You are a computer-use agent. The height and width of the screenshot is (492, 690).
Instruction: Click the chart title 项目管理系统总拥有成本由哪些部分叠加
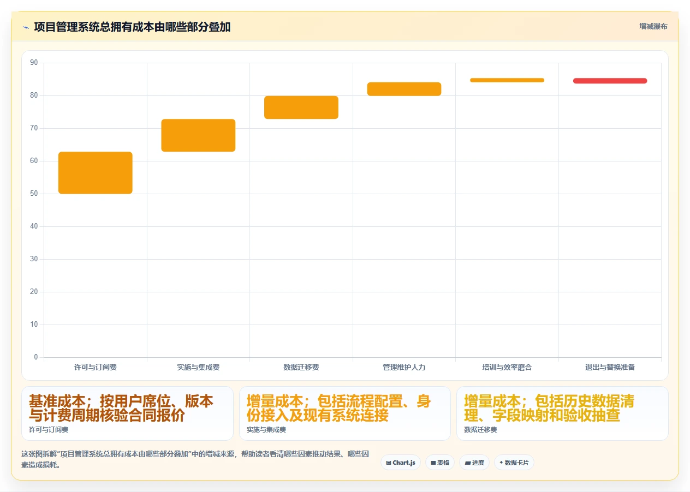coord(132,27)
